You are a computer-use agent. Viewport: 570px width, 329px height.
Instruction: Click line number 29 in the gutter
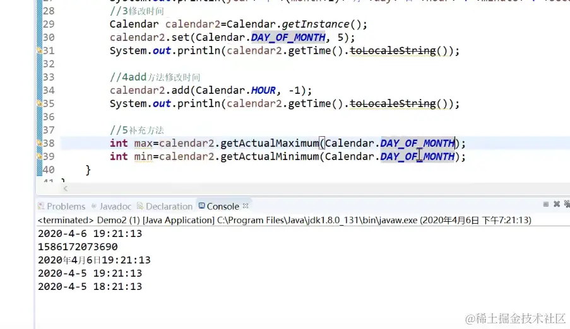coord(49,25)
